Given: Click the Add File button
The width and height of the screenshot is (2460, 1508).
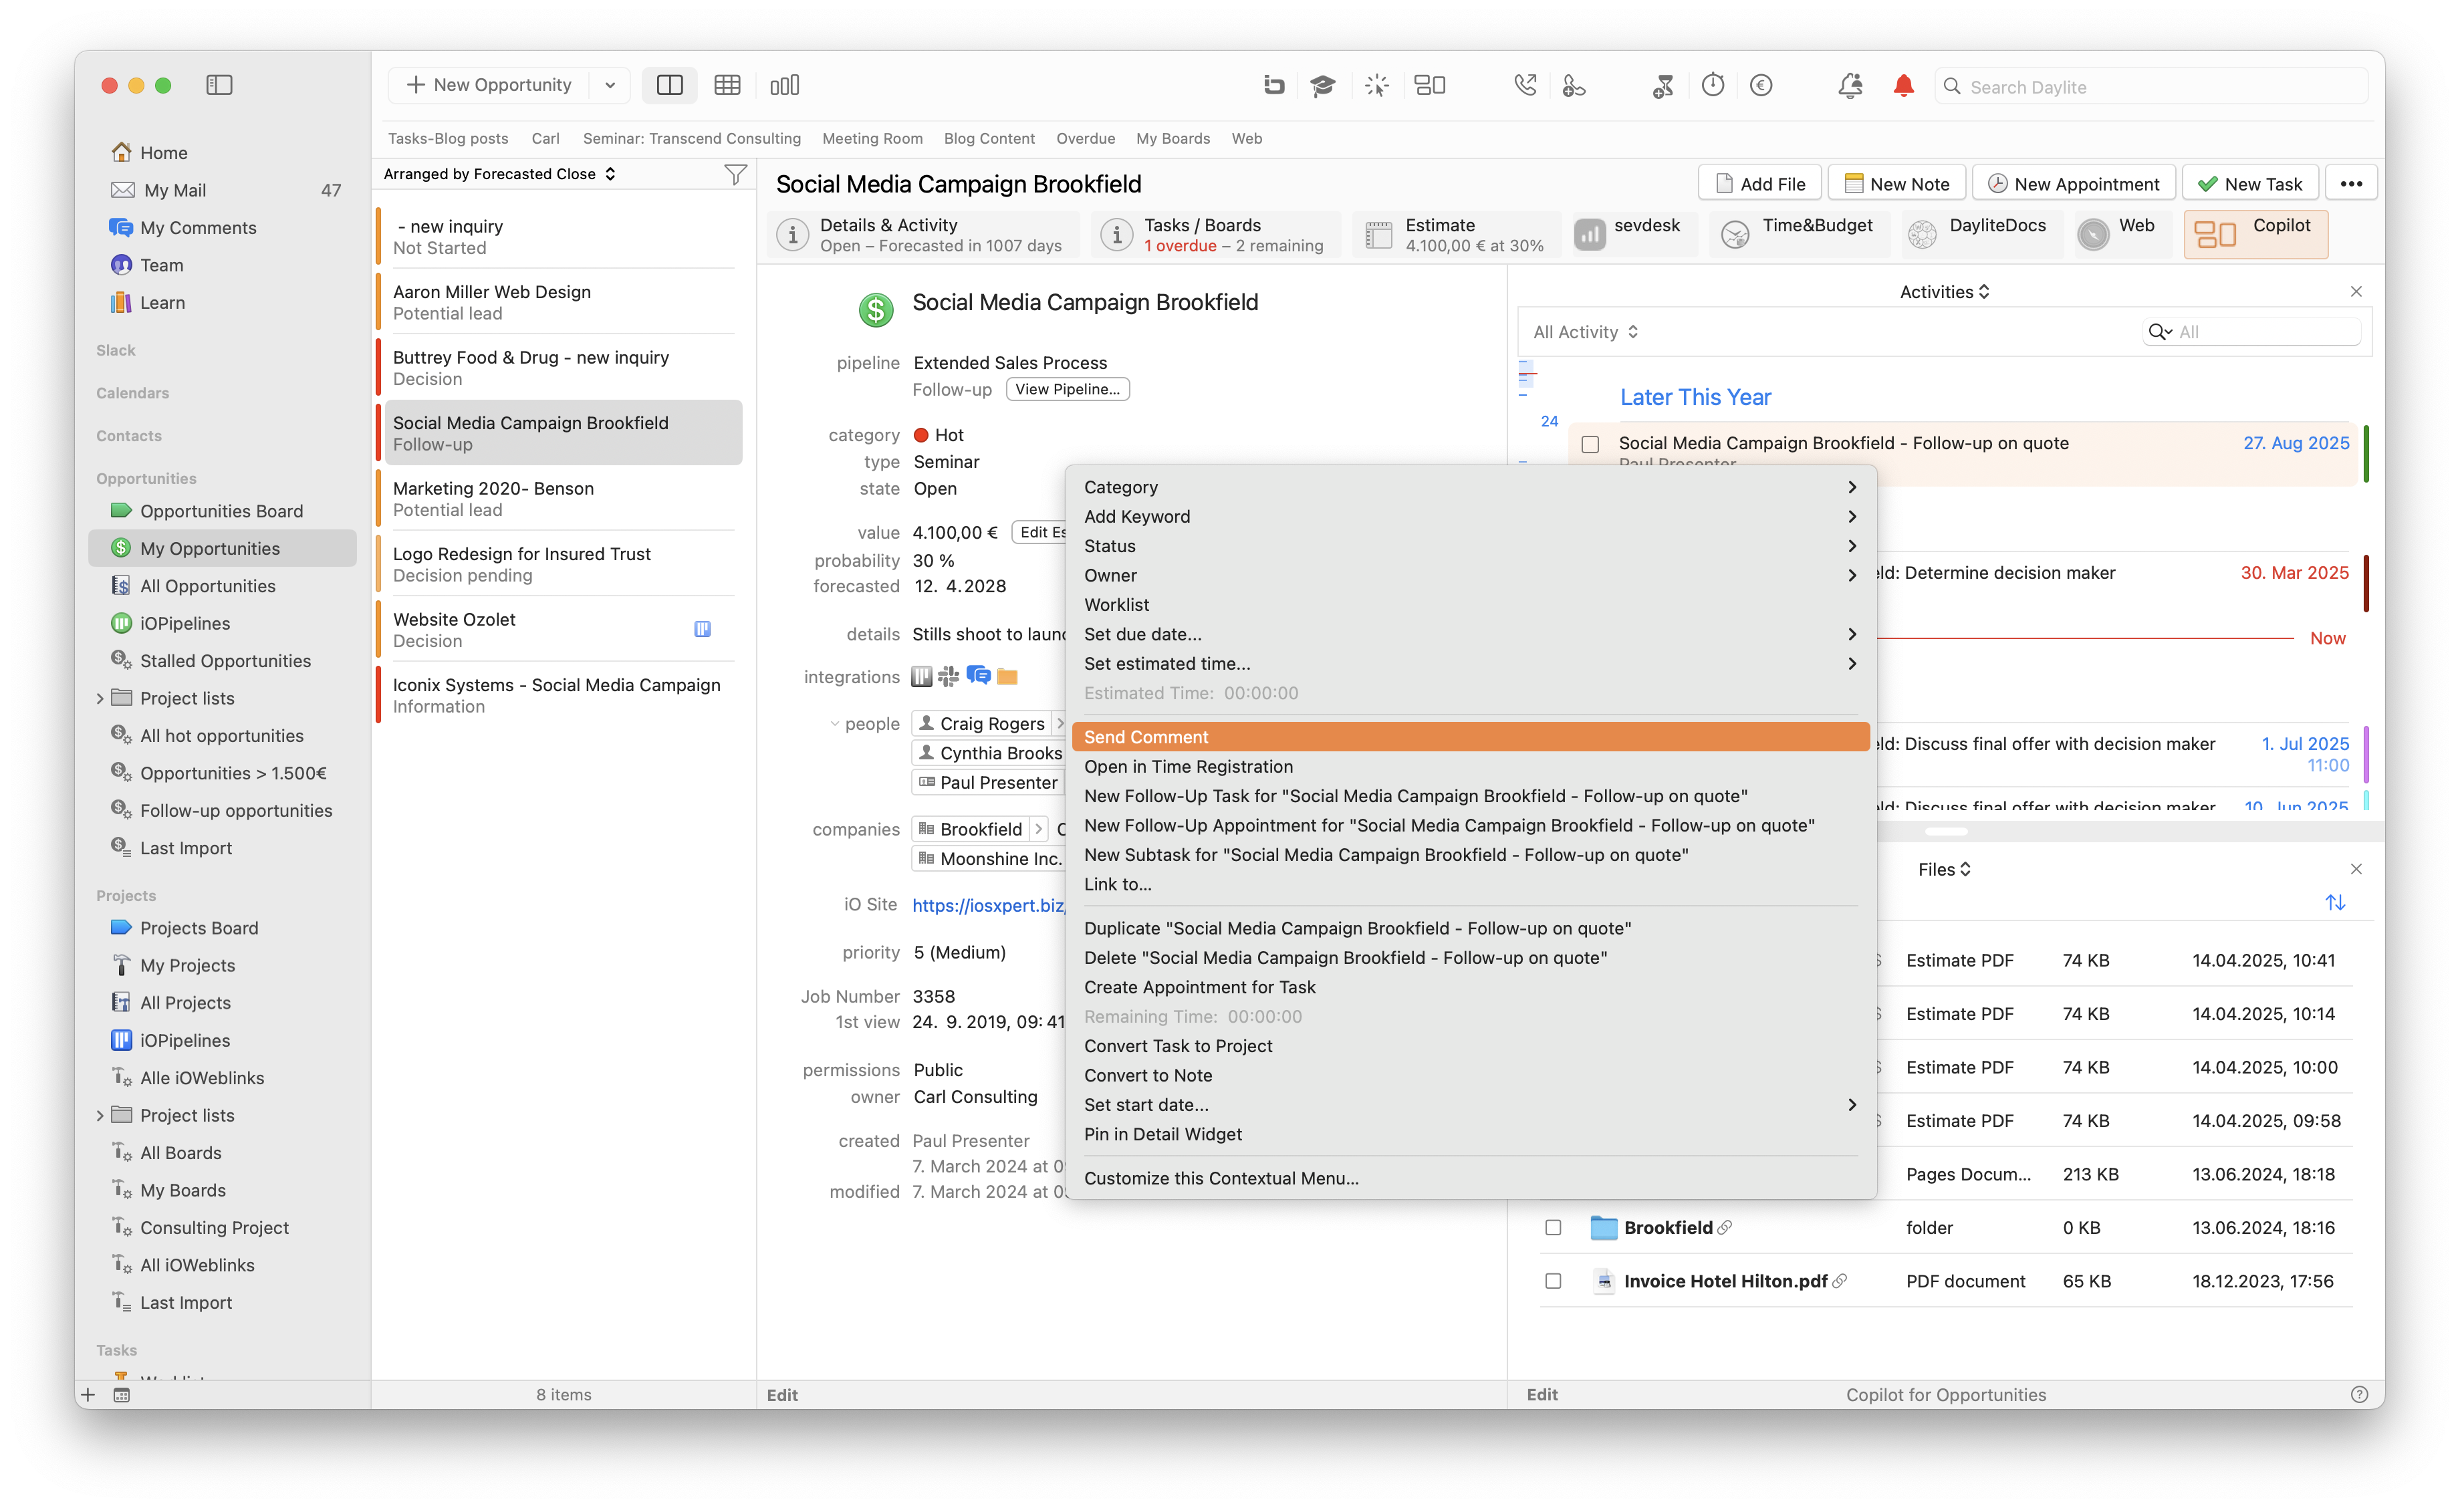Looking at the screenshot, I should pyautogui.click(x=1759, y=184).
